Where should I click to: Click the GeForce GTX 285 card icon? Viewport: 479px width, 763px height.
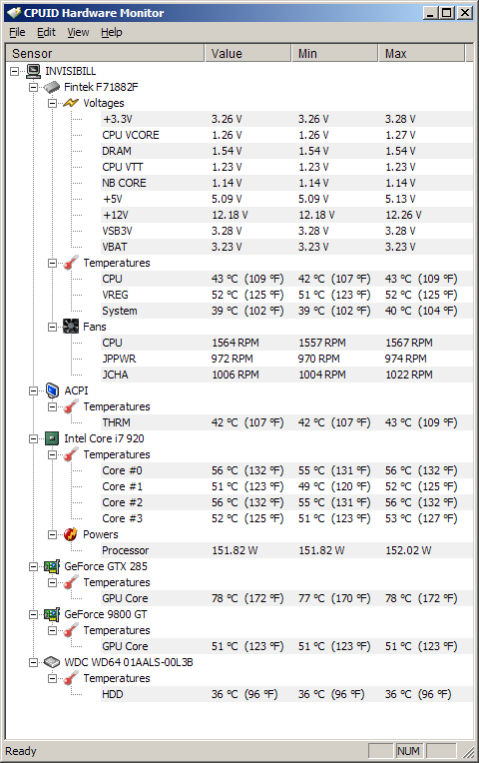52,566
